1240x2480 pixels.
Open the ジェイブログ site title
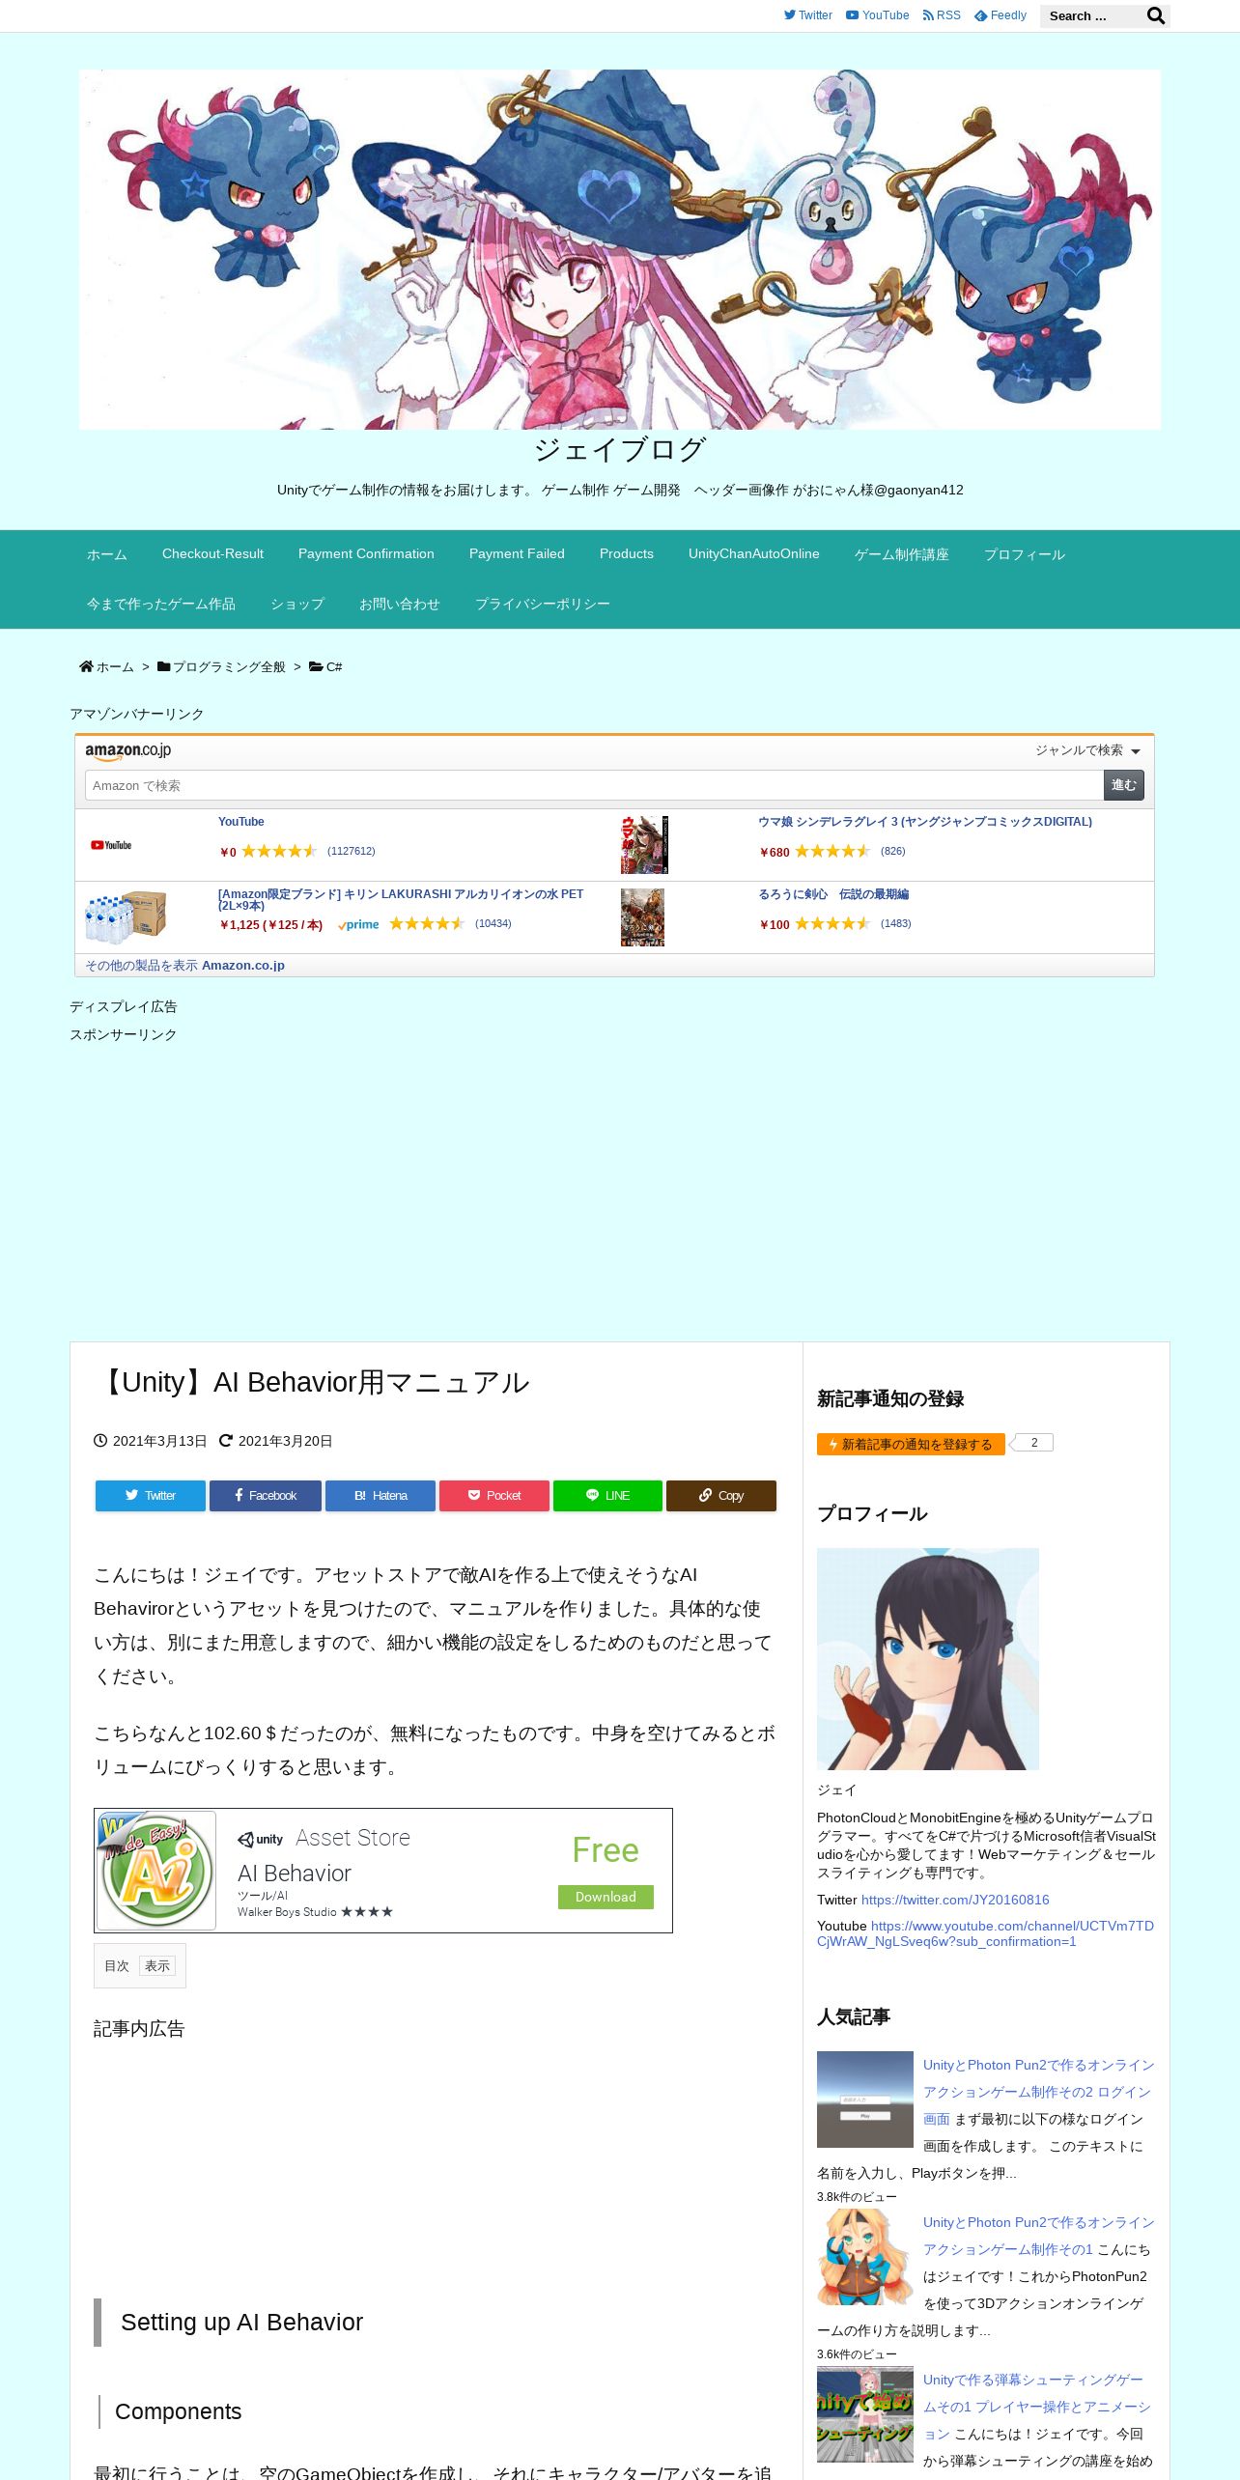620,449
